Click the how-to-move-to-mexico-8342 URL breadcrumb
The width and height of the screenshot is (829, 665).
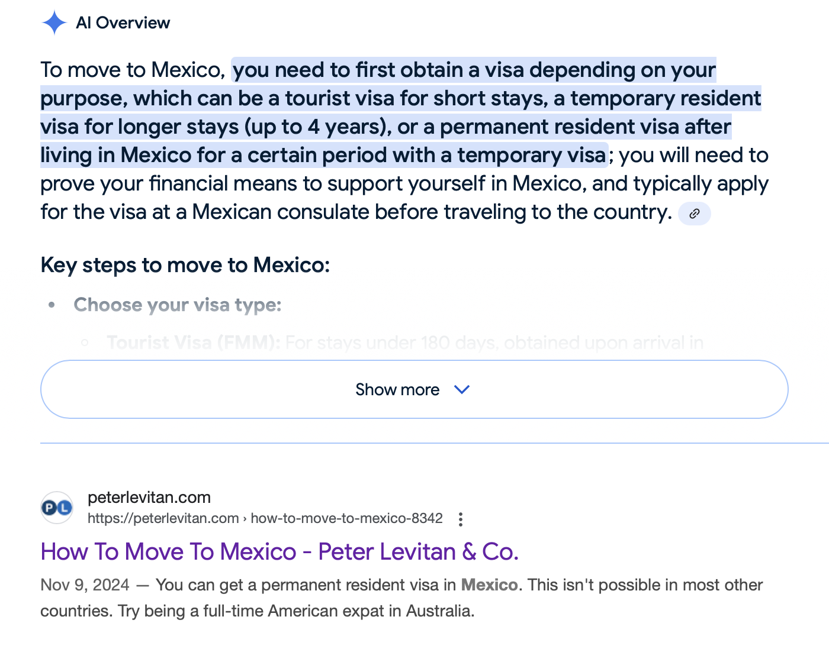[x=346, y=518]
